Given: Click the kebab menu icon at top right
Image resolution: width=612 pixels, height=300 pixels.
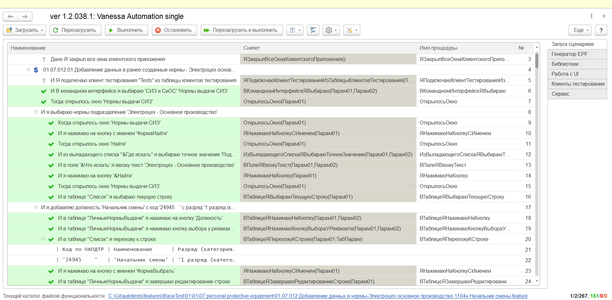Looking at the screenshot, I should (x=591, y=16).
